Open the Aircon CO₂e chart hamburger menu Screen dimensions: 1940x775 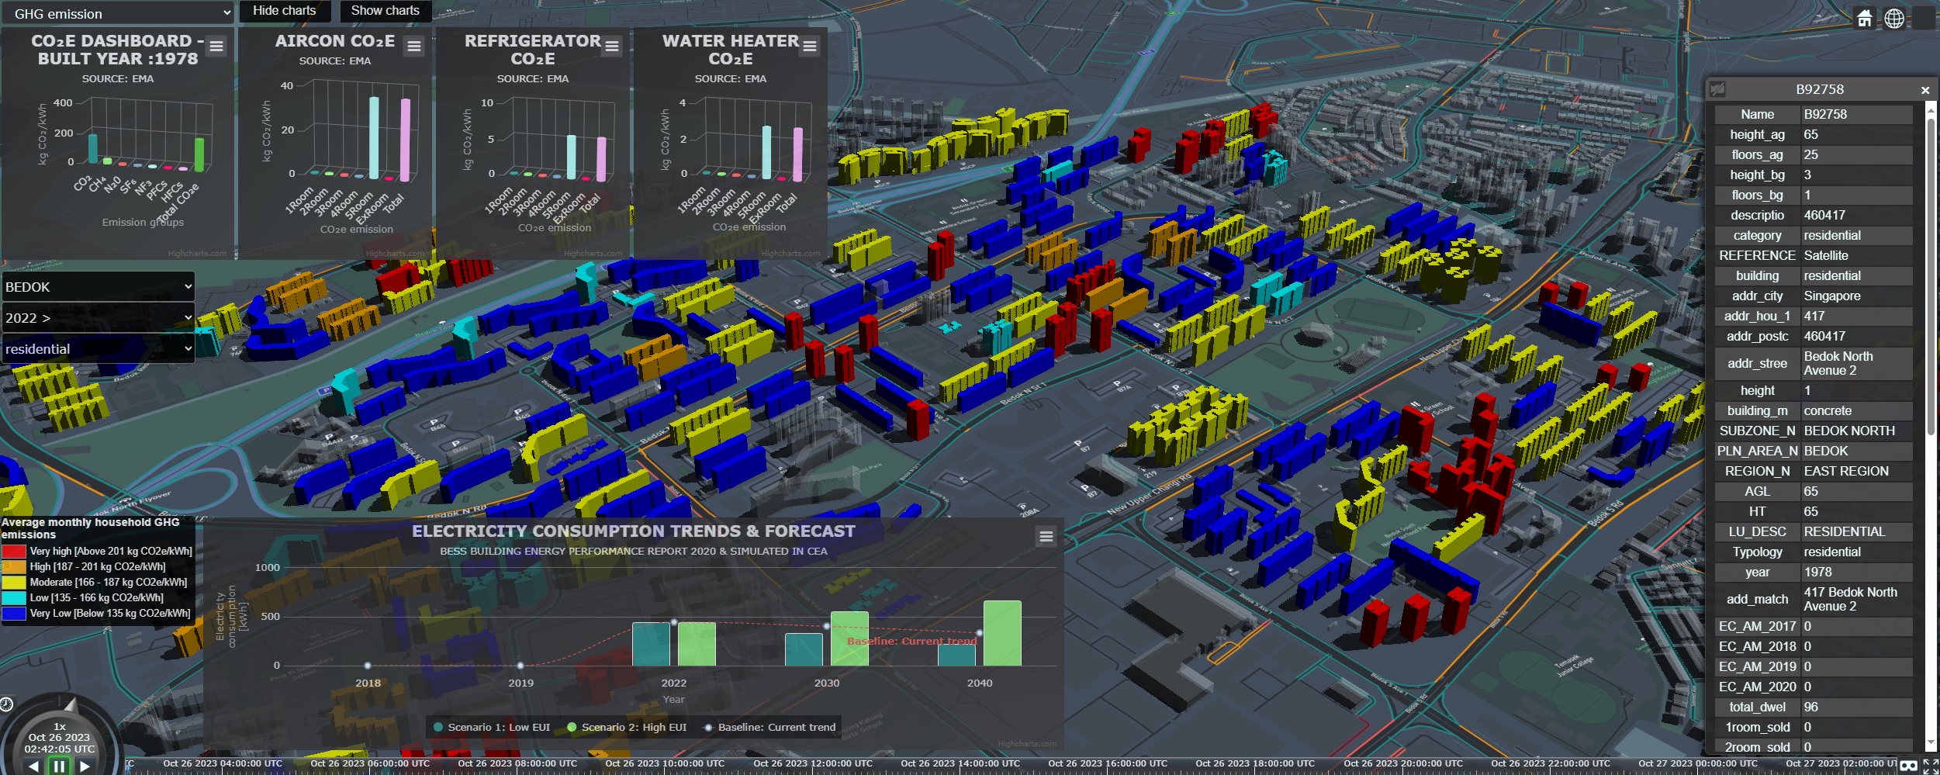tap(414, 47)
